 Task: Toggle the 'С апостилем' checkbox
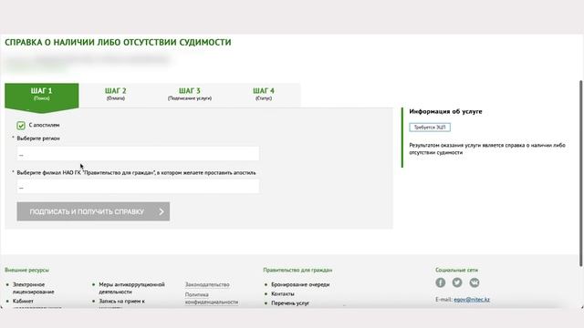[x=21, y=126]
